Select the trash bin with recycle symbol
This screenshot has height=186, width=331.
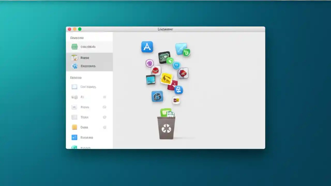pos(166,128)
